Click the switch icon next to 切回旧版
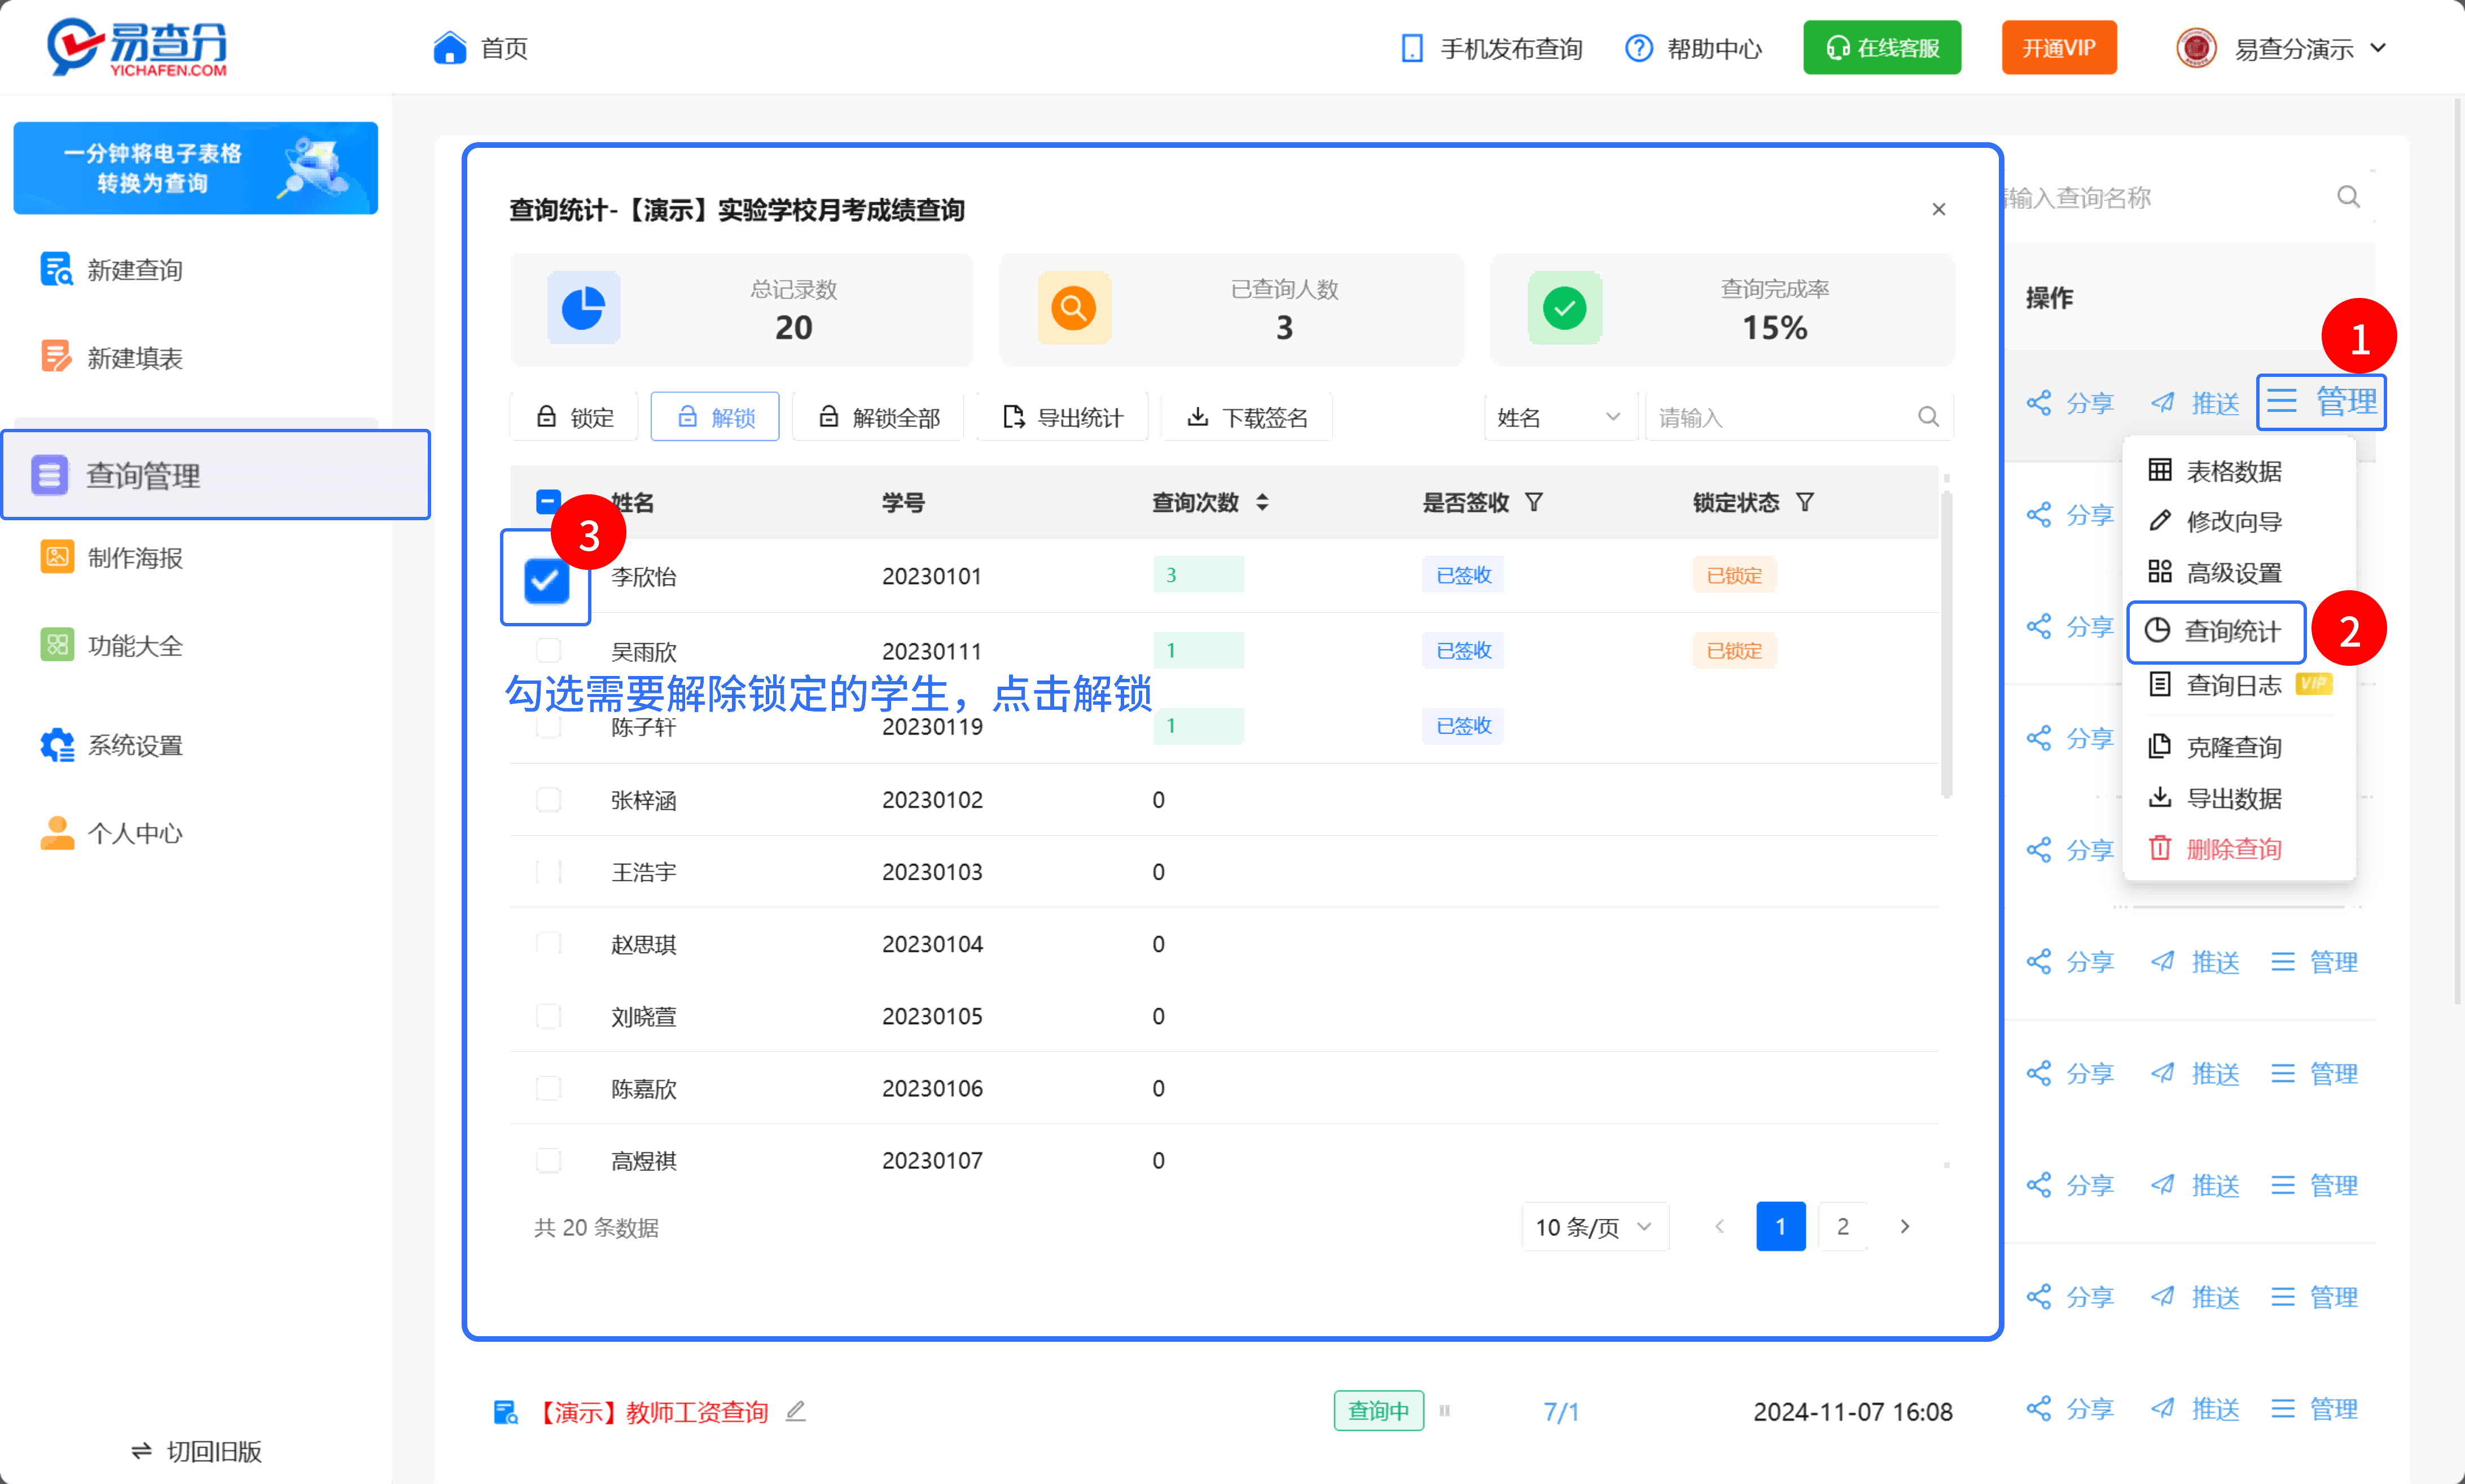 pyautogui.click(x=141, y=1451)
